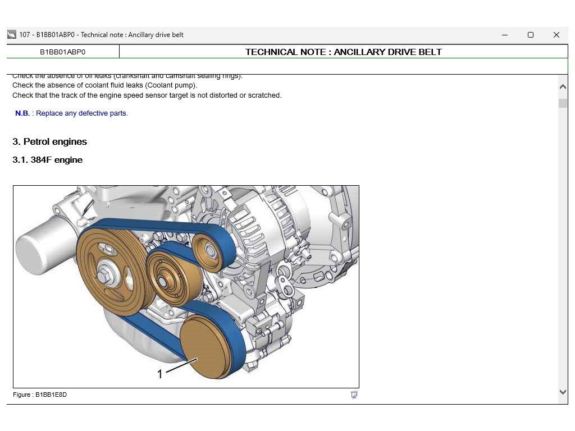Minimize the technical note window
Image resolution: width=575 pixels, height=431 pixels.
coord(505,35)
